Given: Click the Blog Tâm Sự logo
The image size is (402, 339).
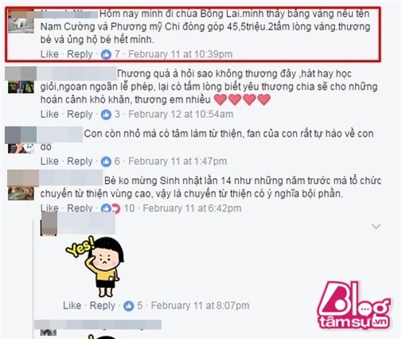Looking at the screenshot, I should click(354, 305).
